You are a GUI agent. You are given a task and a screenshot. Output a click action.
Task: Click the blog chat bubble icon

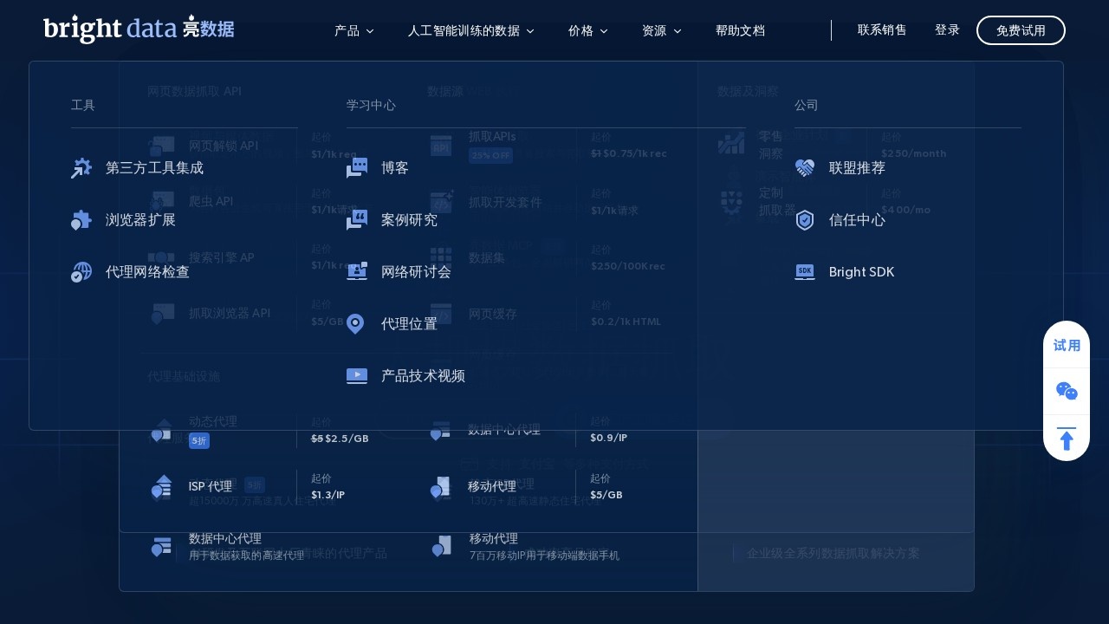[357, 168]
